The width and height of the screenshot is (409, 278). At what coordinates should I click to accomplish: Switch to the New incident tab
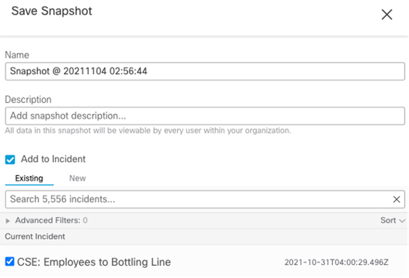pos(77,178)
